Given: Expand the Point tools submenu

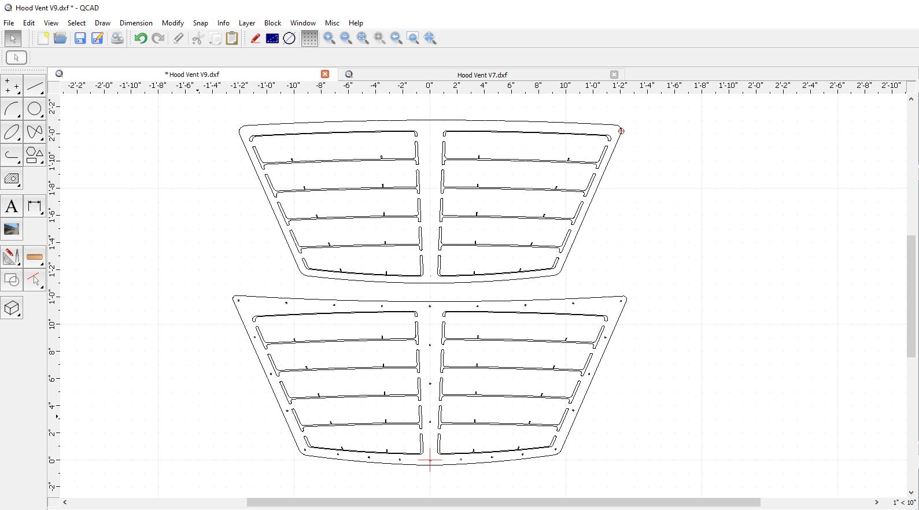Looking at the screenshot, I should 12,86.
